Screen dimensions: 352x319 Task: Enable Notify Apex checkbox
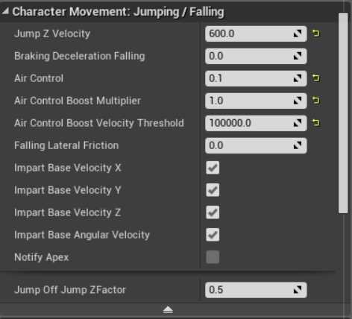[213, 257]
